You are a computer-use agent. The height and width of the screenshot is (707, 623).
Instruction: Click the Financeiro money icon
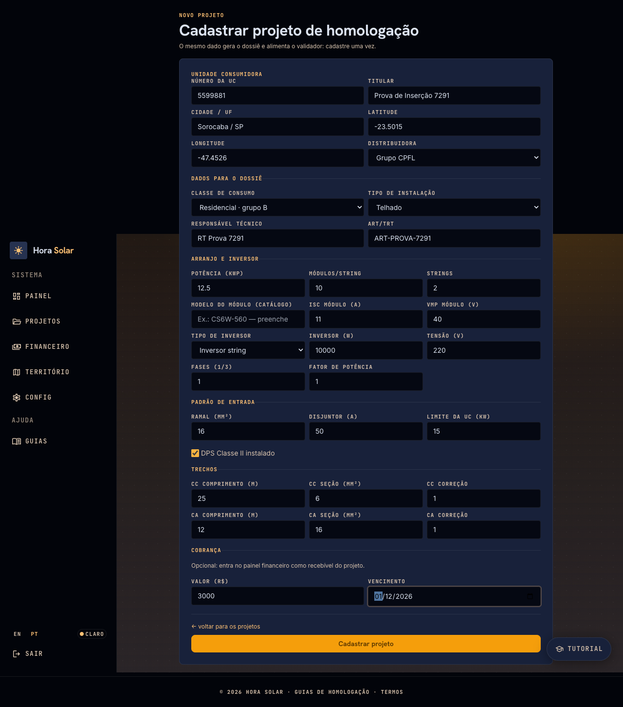pos(17,347)
